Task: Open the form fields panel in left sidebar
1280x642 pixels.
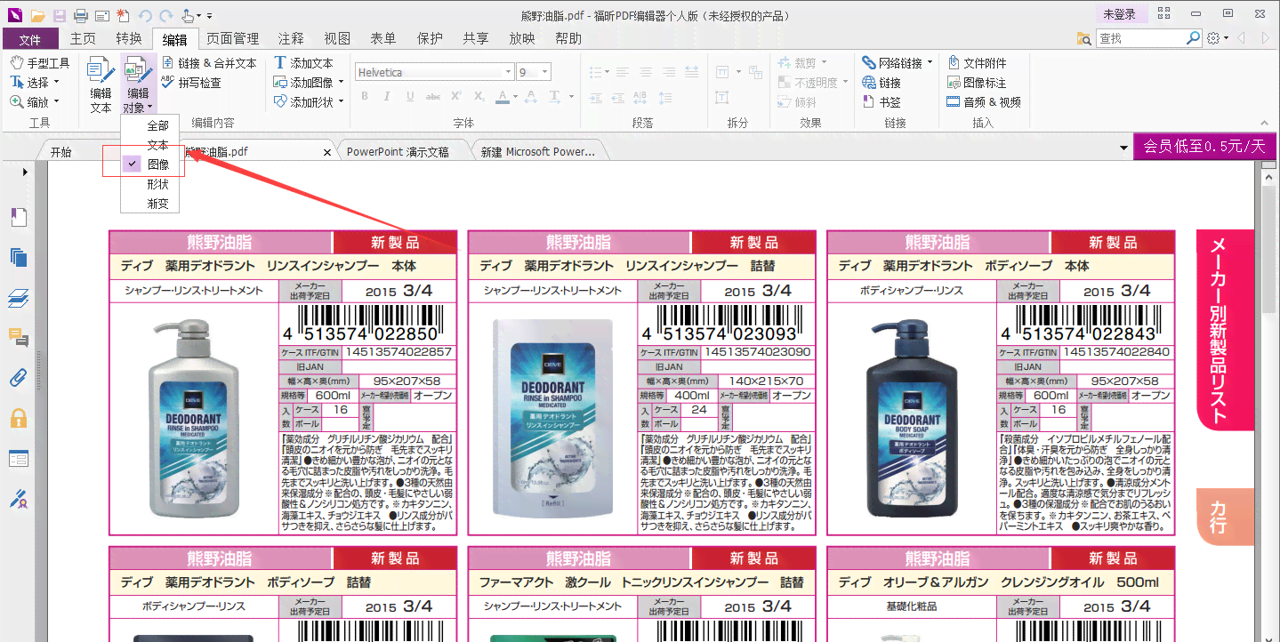Action: click(19, 459)
